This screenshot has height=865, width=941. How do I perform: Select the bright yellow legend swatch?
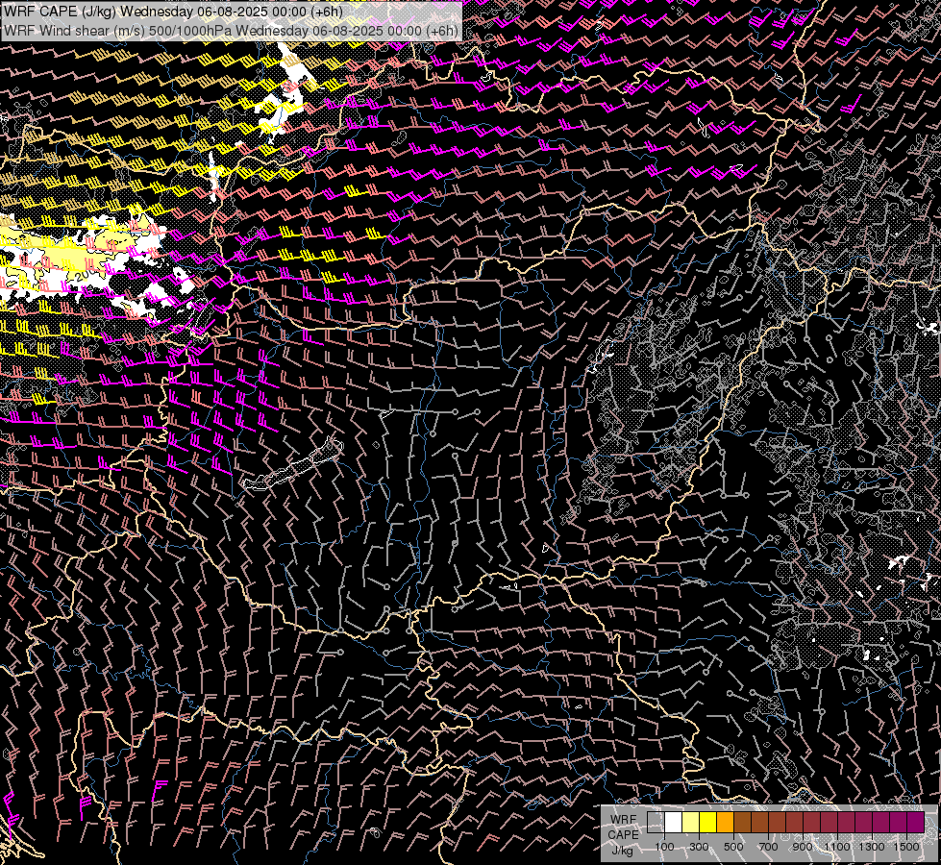(707, 823)
